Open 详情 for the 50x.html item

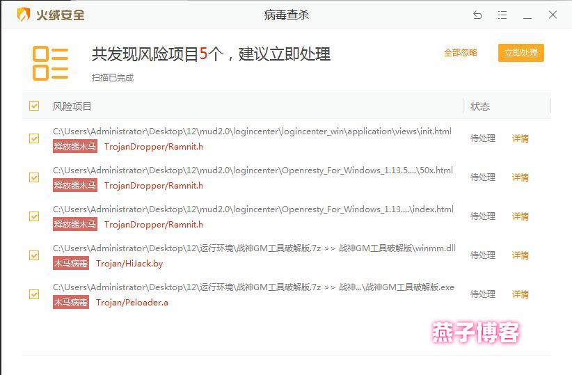coord(521,177)
